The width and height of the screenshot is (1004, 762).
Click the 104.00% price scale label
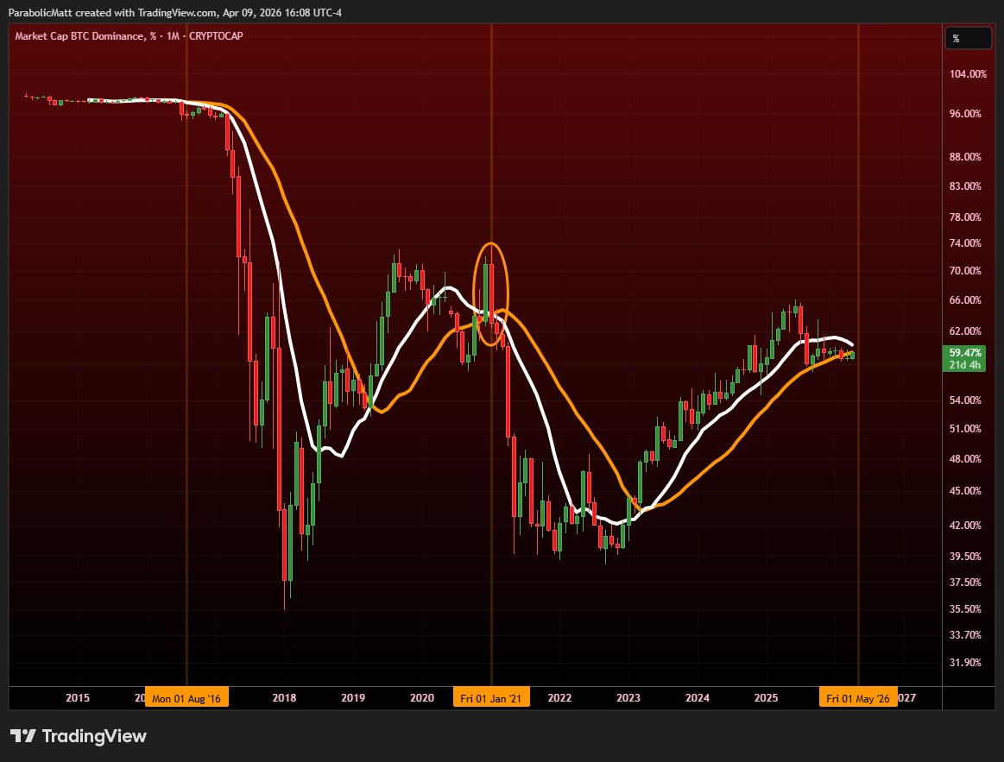point(968,74)
